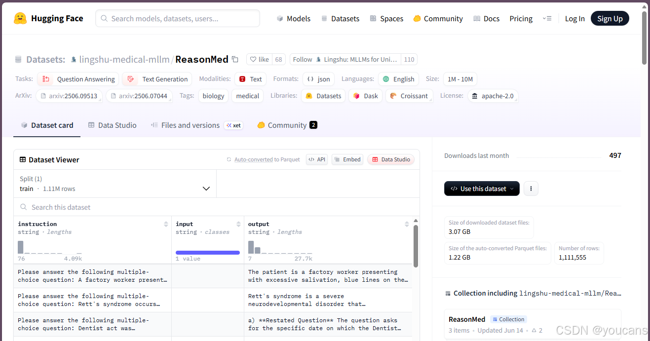Sort by the instruction column
This screenshot has width=650, height=341.
coord(166,224)
